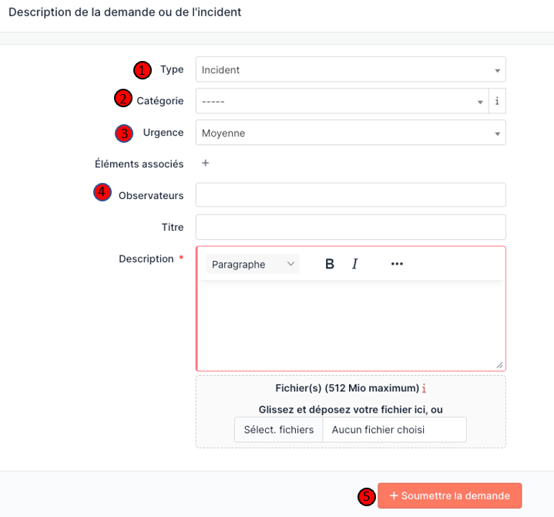The image size is (554, 517).
Task: Click the red info icon for file size
Action: click(x=425, y=388)
